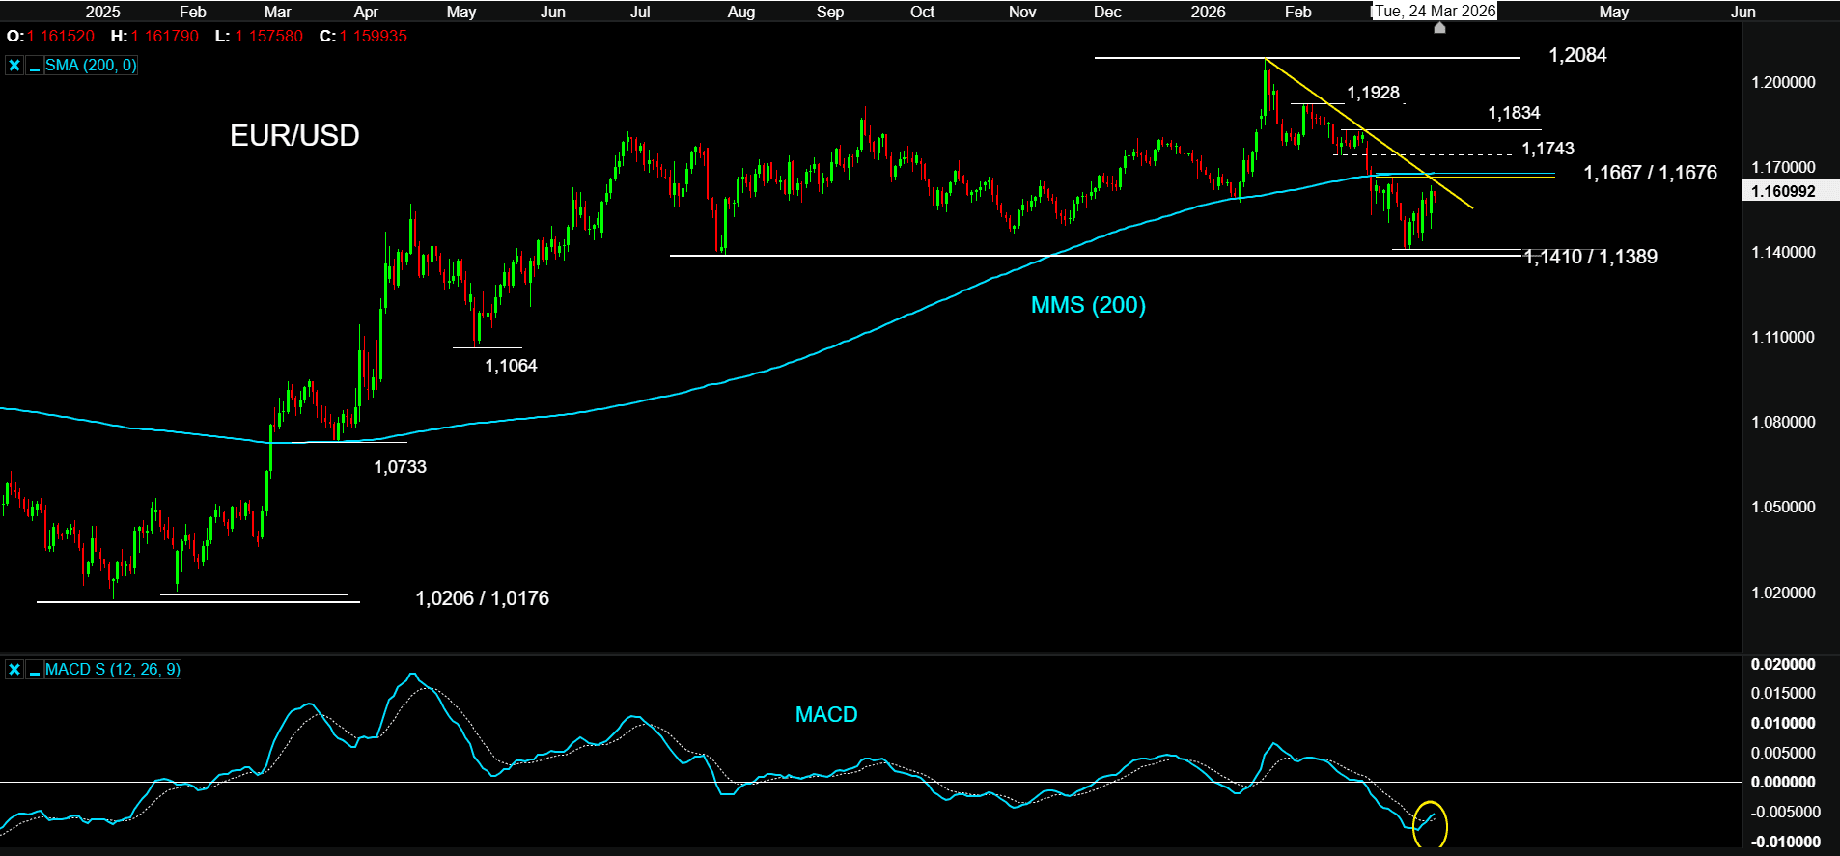Click the Jun label at axis end
This screenshot has width=1840, height=856.
click(x=1743, y=12)
